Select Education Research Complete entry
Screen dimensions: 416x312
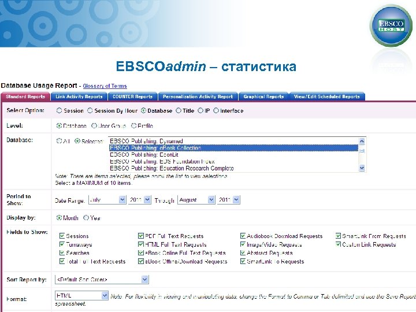(x=233, y=168)
